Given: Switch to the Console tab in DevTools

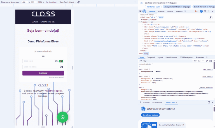Looking at the screenshot, I should pyautogui.click(x=161, y=11).
